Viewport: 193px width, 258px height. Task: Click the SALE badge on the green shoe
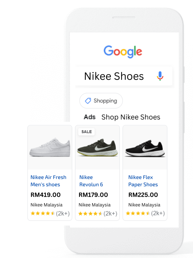click(86, 132)
